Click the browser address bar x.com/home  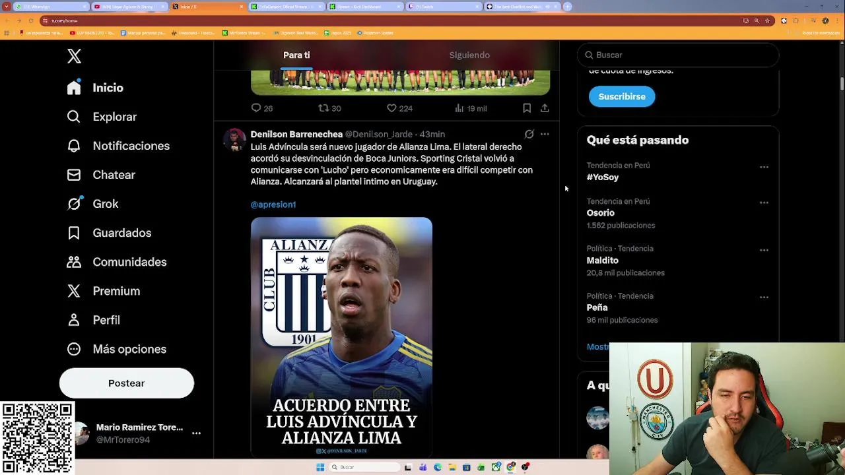click(x=389, y=20)
